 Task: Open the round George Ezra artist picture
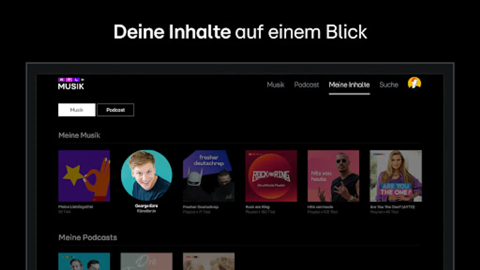[146, 175]
